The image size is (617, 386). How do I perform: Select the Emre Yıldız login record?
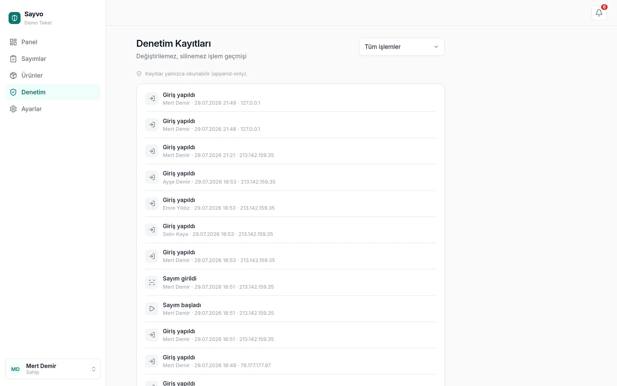pyautogui.click(x=290, y=204)
